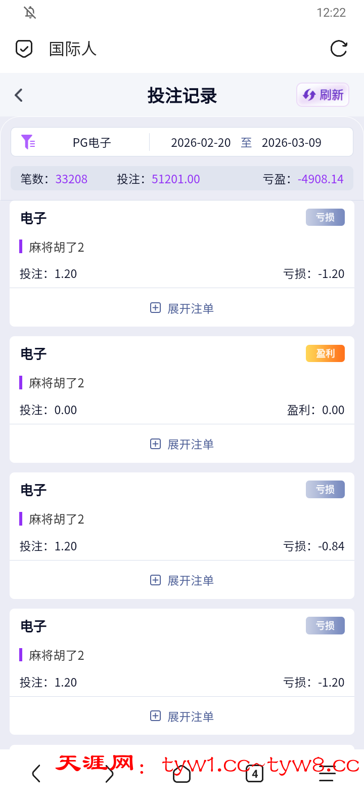The image size is (364, 798).
Task: Tap the orange 盈利 badge
Action: click(325, 353)
